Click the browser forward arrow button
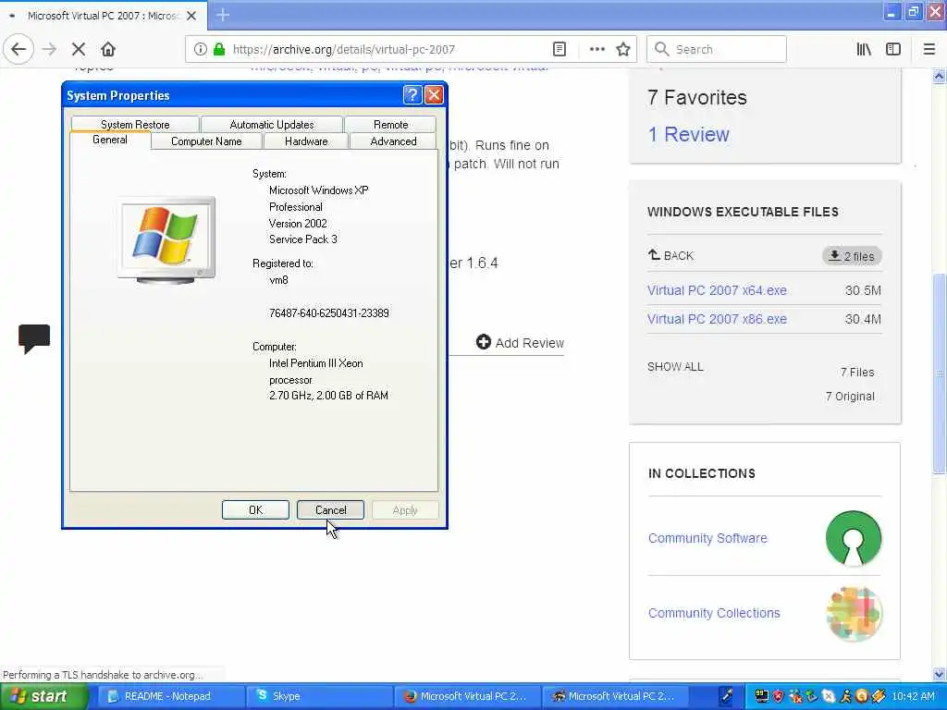 tap(49, 49)
